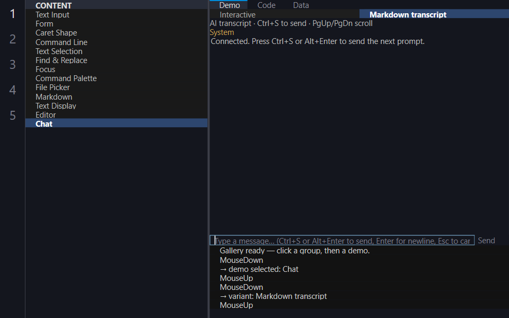Click the '→ variant: Markdown transcript' log entry

274,296
